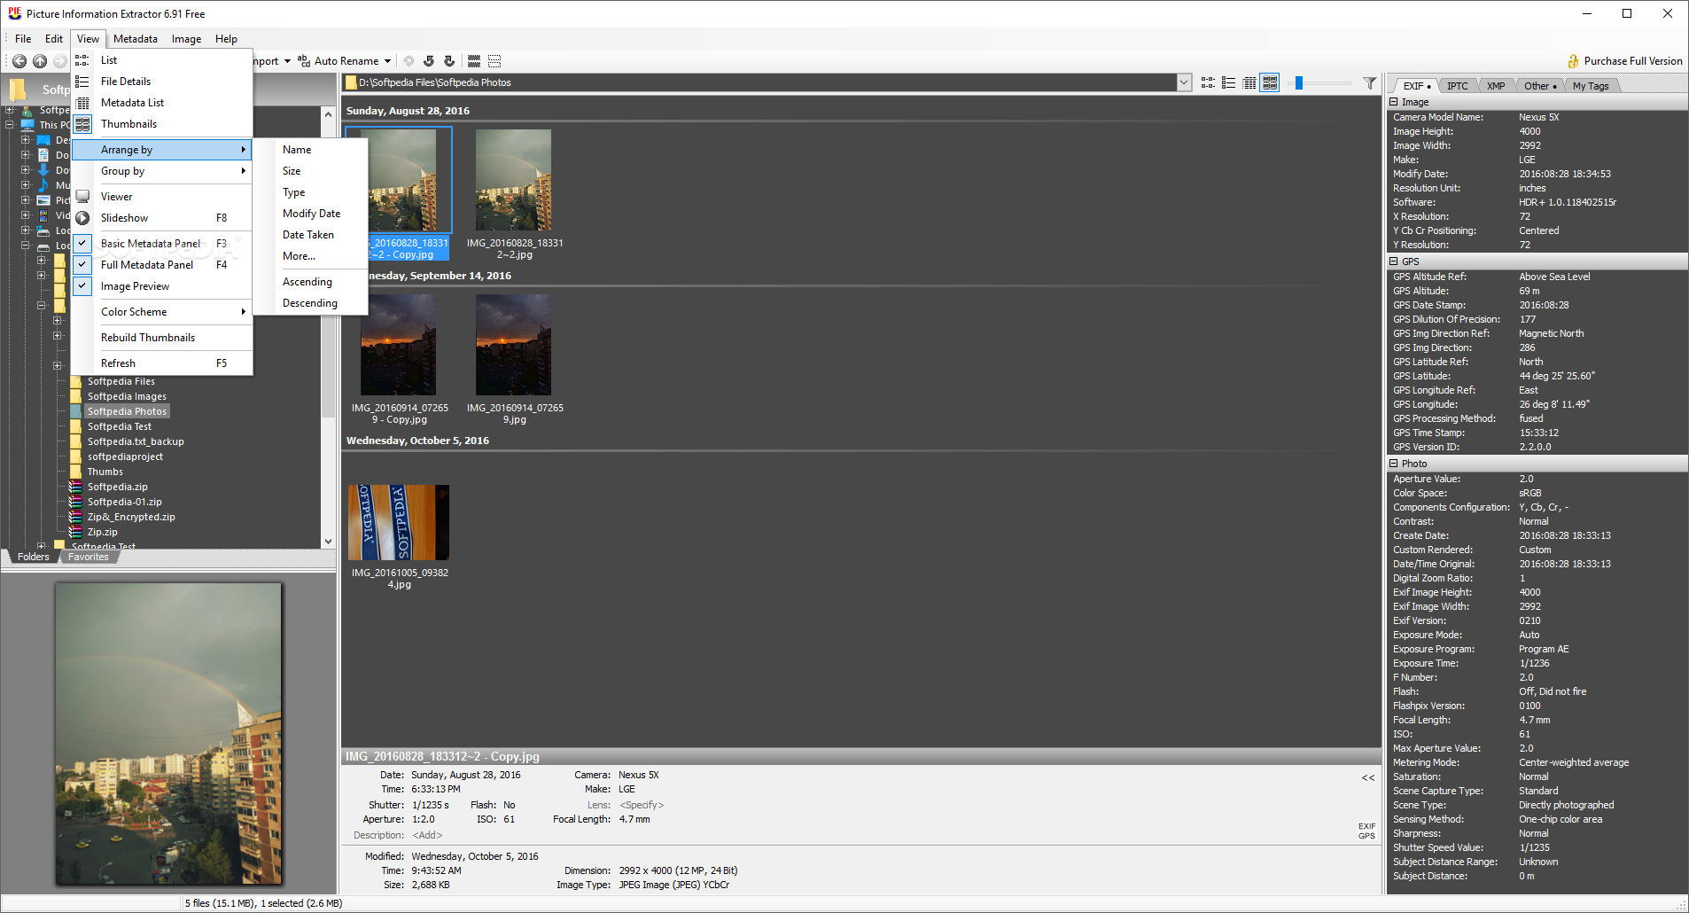The height and width of the screenshot is (913, 1689).
Task: Click the Zip&_Encrypted.zip archive icon
Action: [76, 517]
